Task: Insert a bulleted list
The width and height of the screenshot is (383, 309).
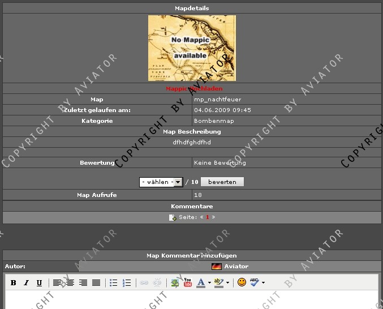Action: 113,283
